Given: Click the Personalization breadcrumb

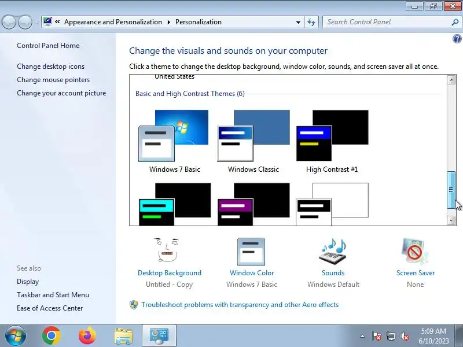Looking at the screenshot, I should (x=199, y=22).
